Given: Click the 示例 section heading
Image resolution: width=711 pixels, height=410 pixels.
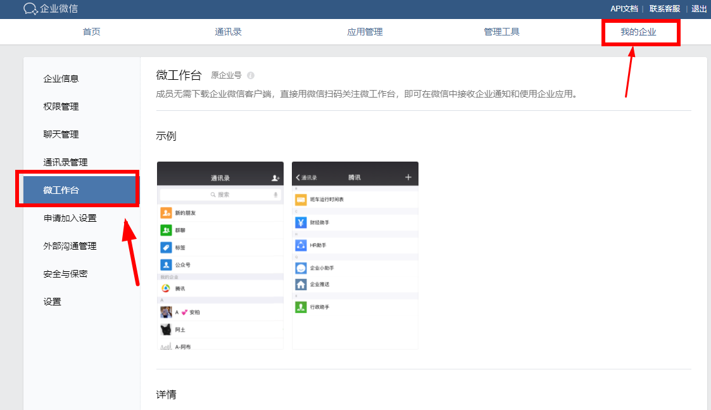Looking at the screenshot, I should click(x=166, y=136).
